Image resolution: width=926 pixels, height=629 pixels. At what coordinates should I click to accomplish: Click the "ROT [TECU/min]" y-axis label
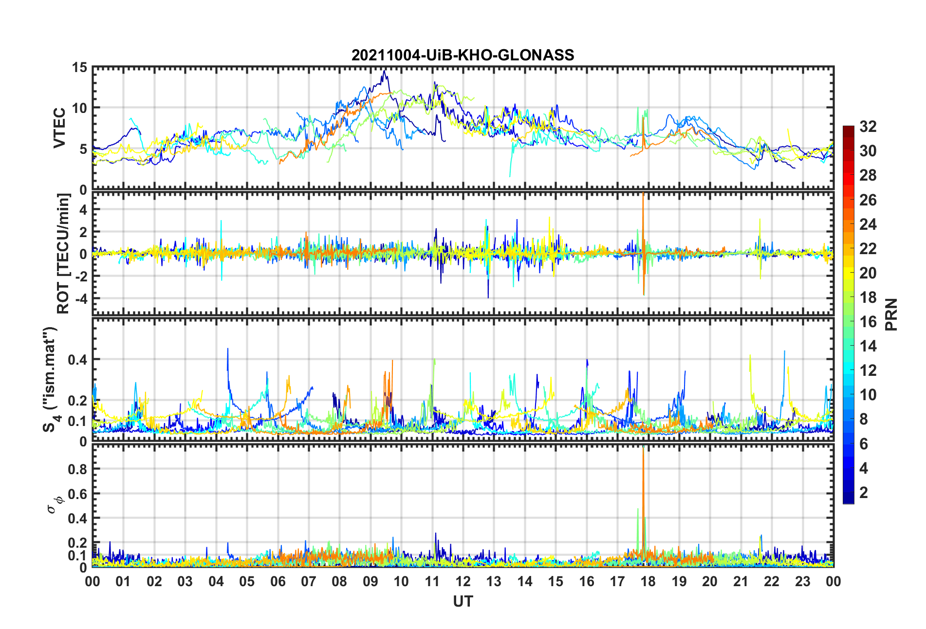(63, 254)
